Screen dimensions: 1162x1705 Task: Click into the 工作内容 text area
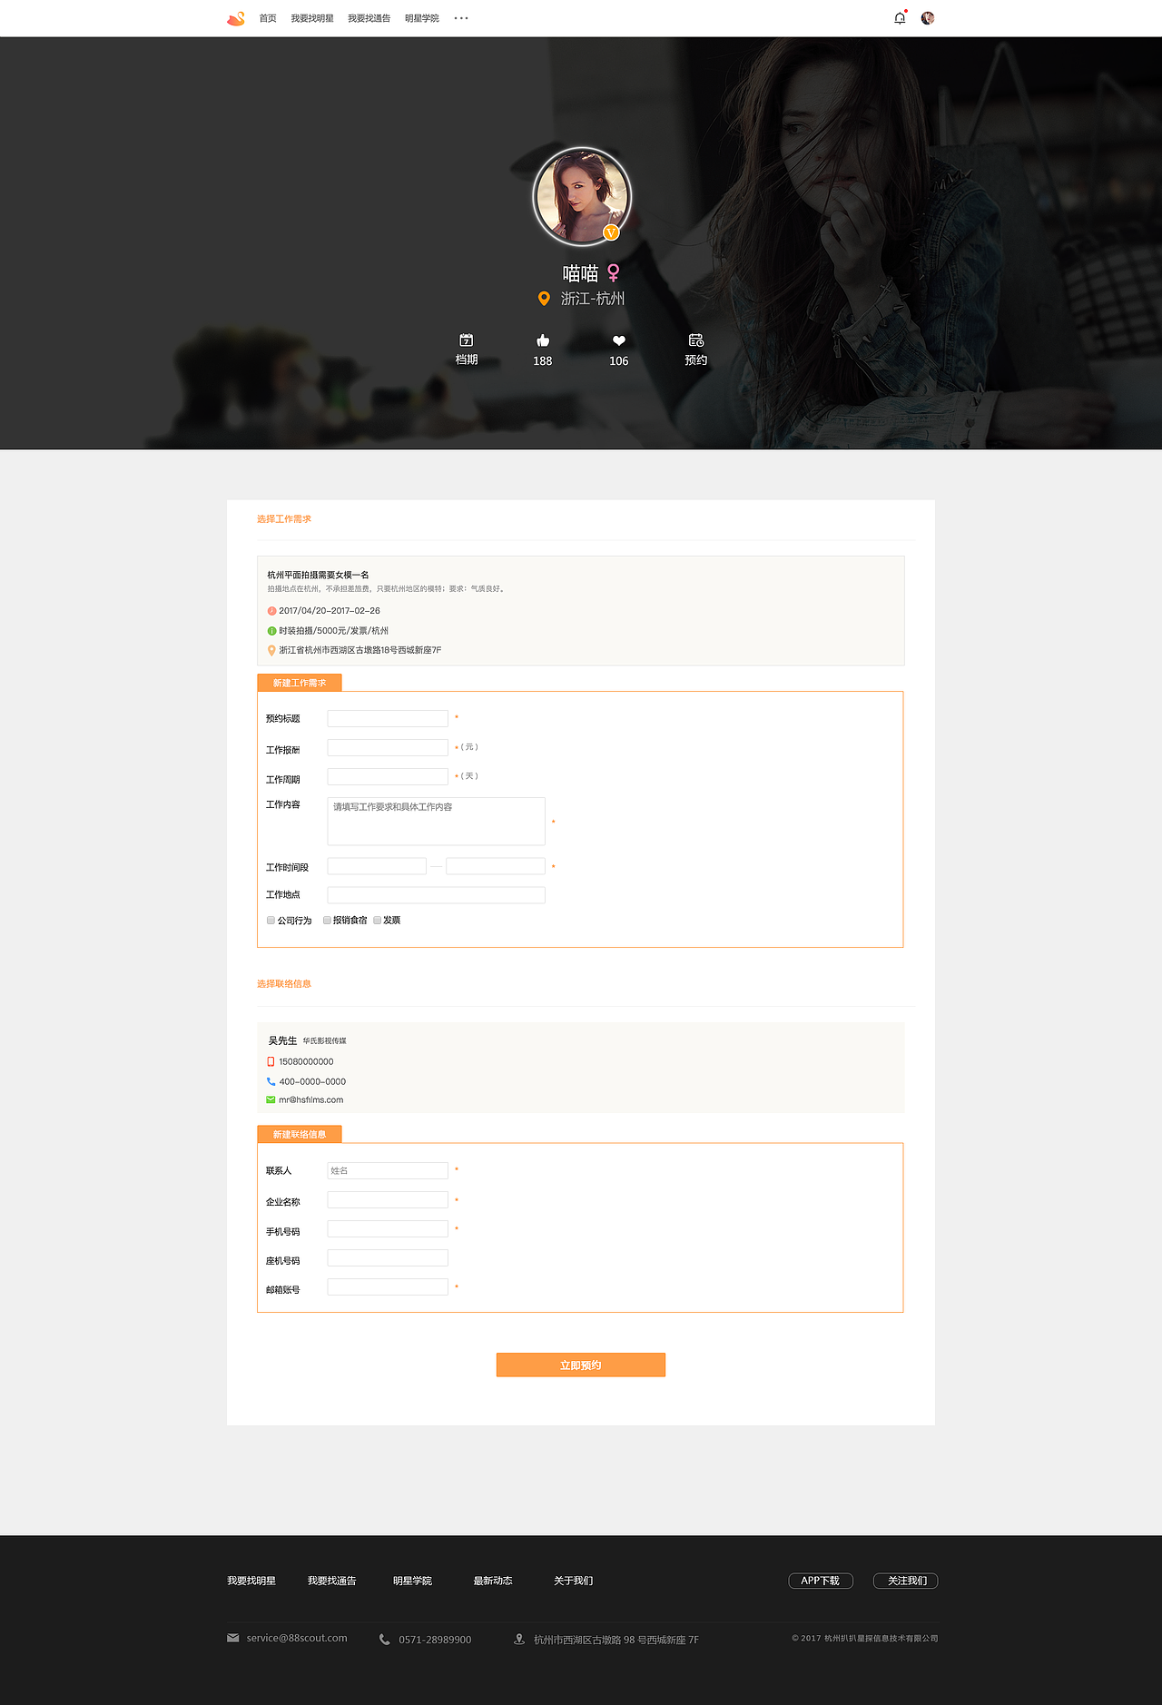pos(436,822)
